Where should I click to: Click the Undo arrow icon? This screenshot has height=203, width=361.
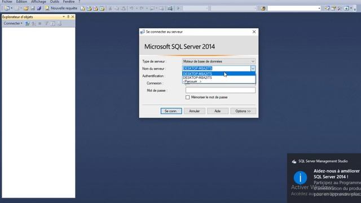click(x=131, y=8)
